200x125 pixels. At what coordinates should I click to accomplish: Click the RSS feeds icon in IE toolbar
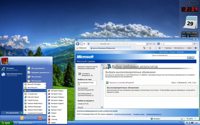150,48
